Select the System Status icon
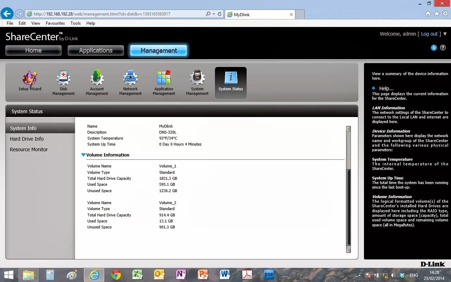The image size is (451, 282). click(x=231, y=82)
